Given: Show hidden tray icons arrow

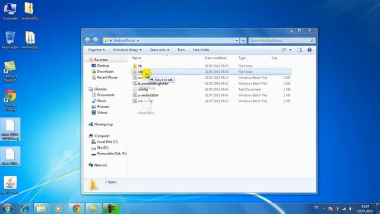Looking at the screenshot, I should pos(324,209).
